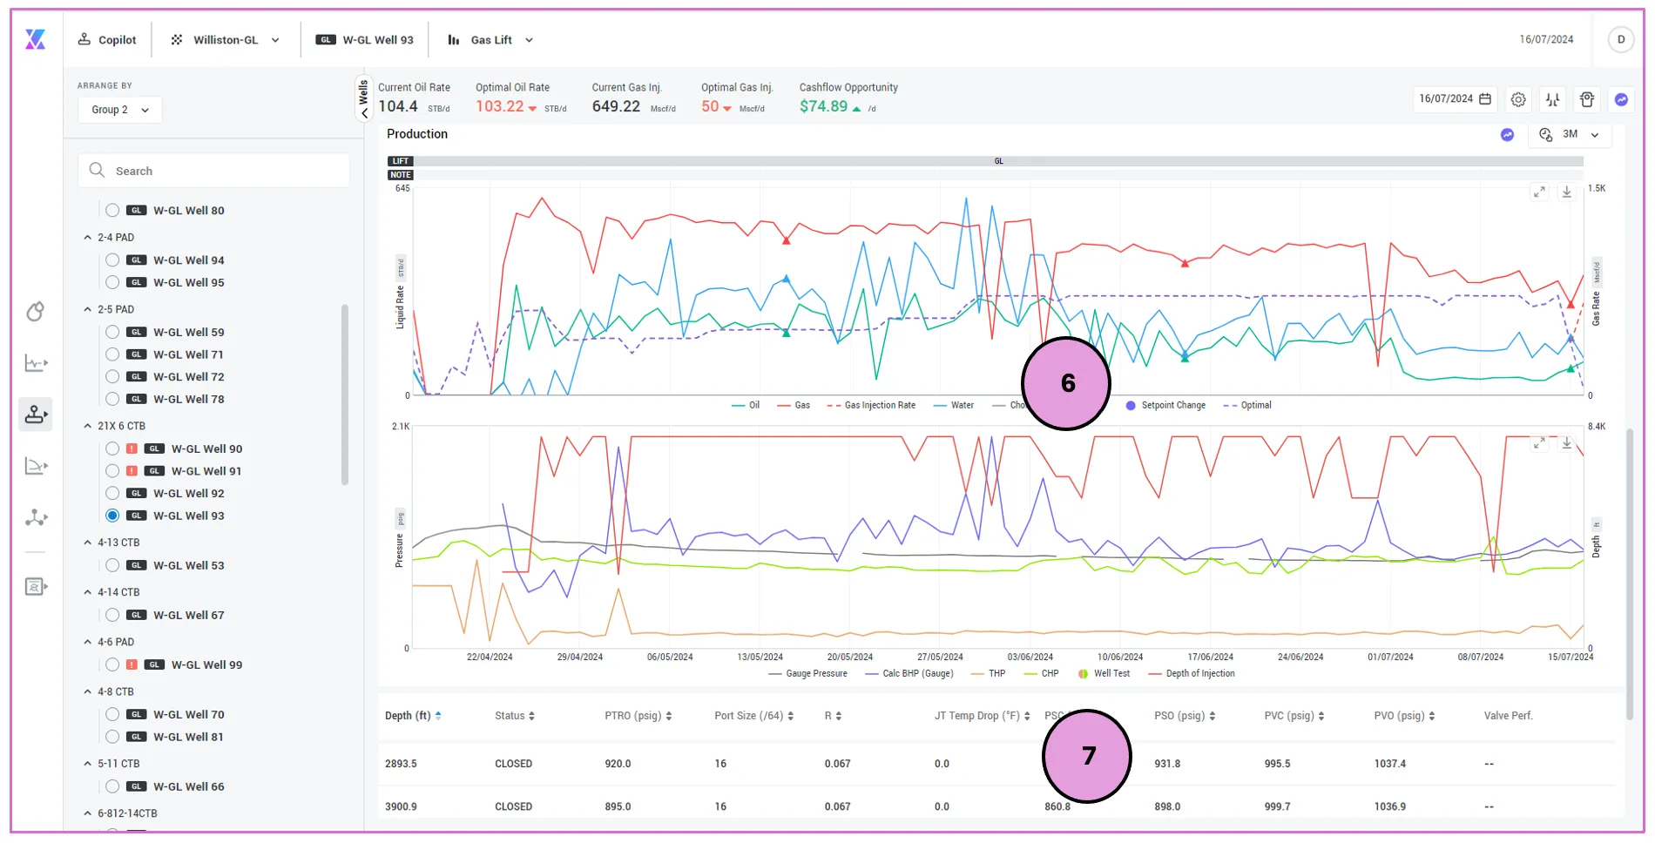This screenshot has width=1655, height=843.
Task: Collapse the 2-4 PAD group
Action: 88,237
